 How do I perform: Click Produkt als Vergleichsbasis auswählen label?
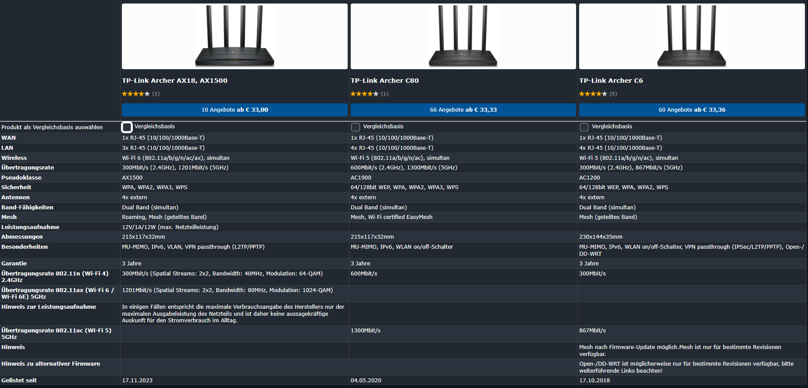tap(52, 127)
